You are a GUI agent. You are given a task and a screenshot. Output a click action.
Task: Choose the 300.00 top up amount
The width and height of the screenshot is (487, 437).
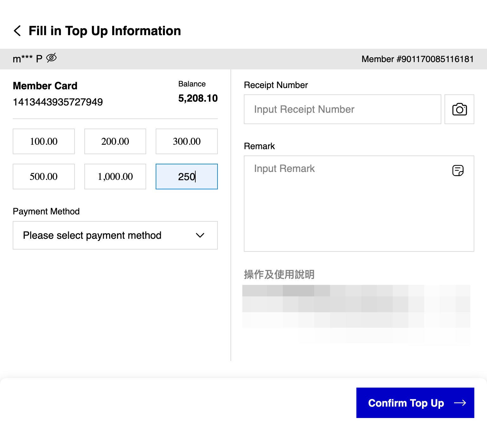point(187,141)
